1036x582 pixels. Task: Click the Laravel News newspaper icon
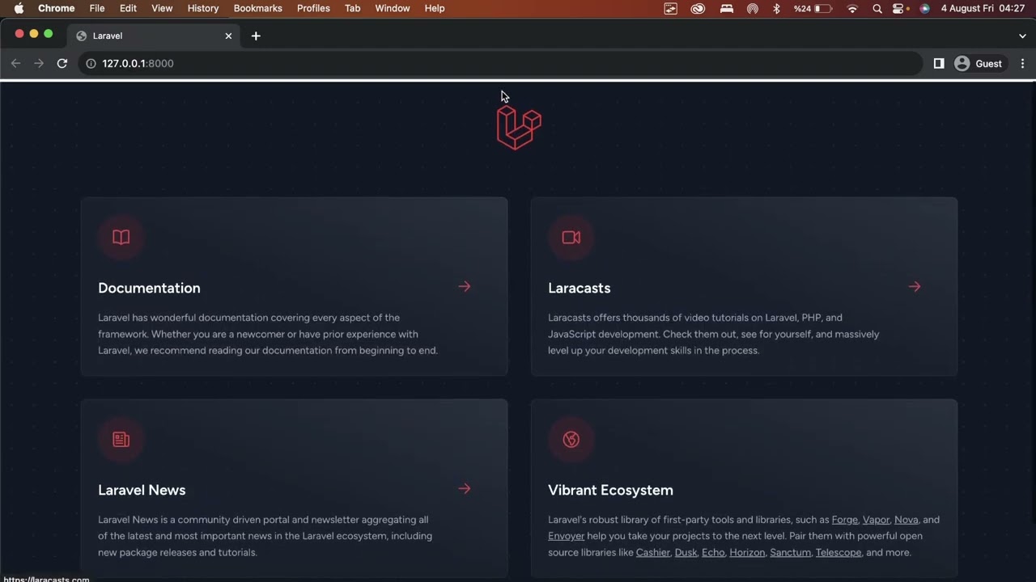coord(121,440)
